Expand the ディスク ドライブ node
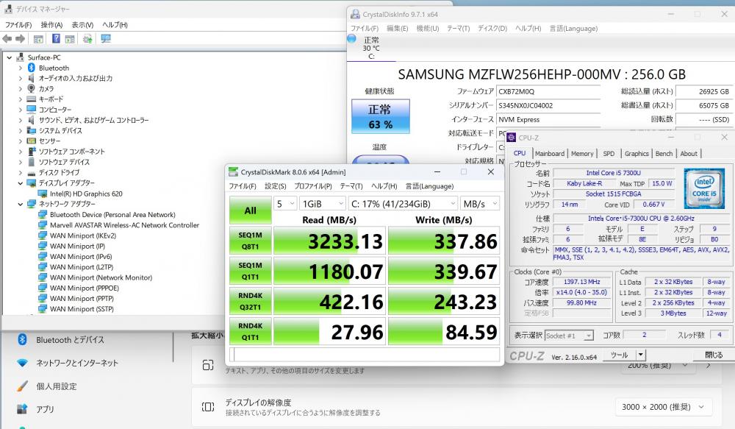735x429 pixels. (20, 173)
